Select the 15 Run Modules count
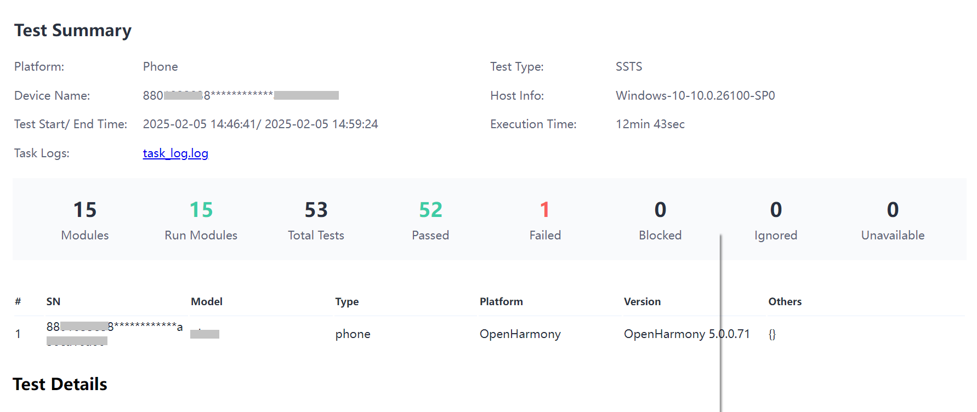Viewport: 977px width, 412px height. [201, 210]
